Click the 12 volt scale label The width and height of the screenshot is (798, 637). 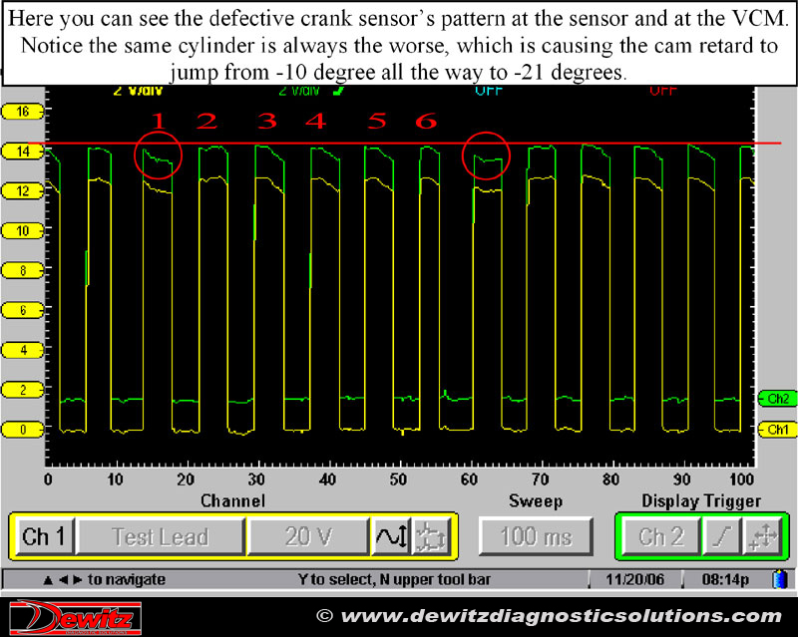(23, 190)
